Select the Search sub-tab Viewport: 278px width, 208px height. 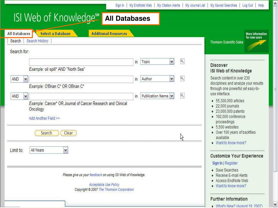[15, 41]
